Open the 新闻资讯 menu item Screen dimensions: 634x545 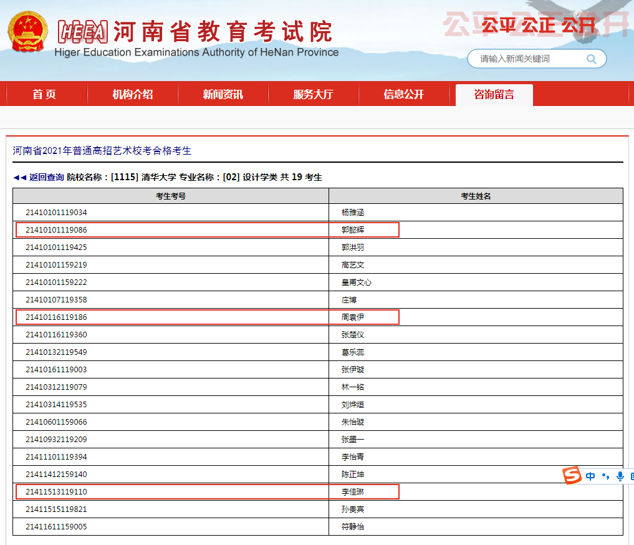coord(223,94)
